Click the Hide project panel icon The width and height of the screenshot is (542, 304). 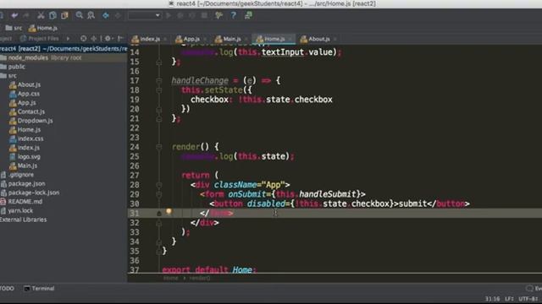click(120, 39)
